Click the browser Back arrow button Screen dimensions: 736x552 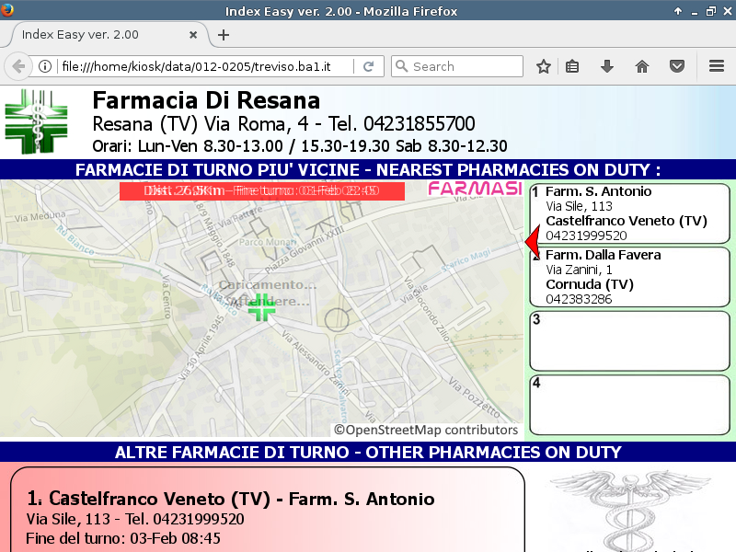point(17,66)
